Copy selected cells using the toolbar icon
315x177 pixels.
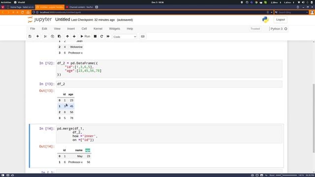(x=53, y=36)
